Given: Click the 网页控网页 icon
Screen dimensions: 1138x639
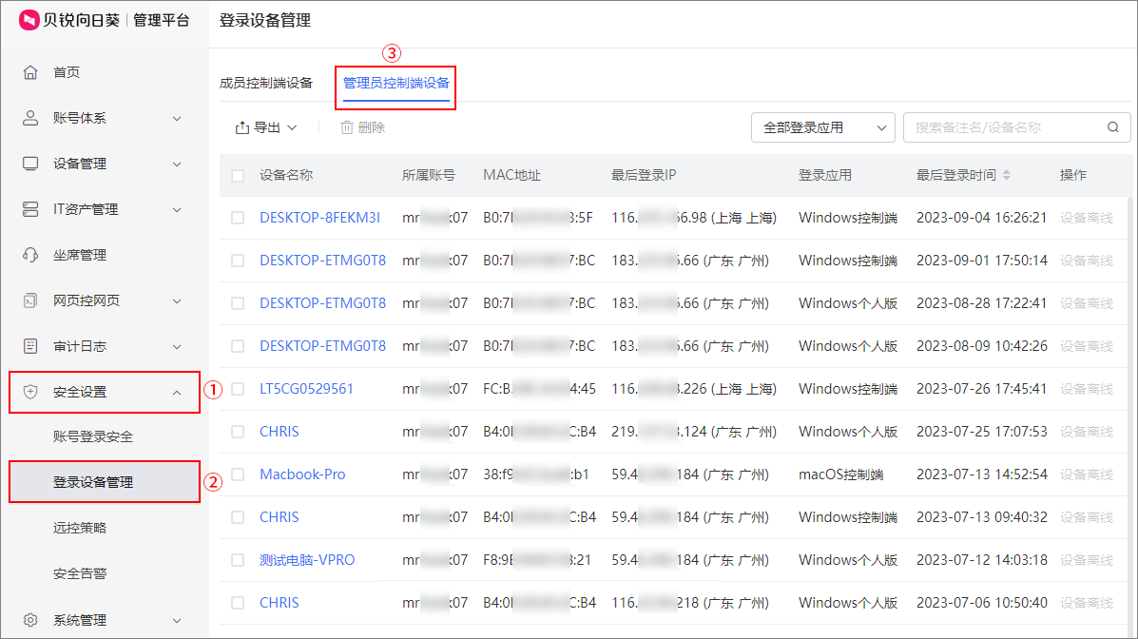Looking at the screenshot, I should click(30, 300).
